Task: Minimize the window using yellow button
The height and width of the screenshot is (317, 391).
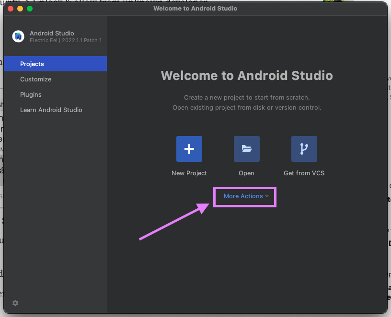Action: [20, 9]
